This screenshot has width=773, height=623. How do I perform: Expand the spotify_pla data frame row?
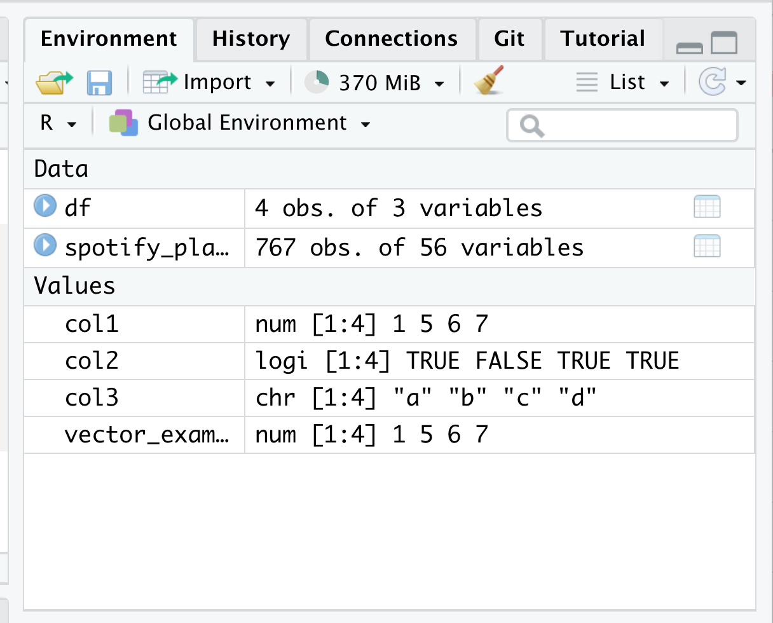pyautogui.click(x=44, y=245)
